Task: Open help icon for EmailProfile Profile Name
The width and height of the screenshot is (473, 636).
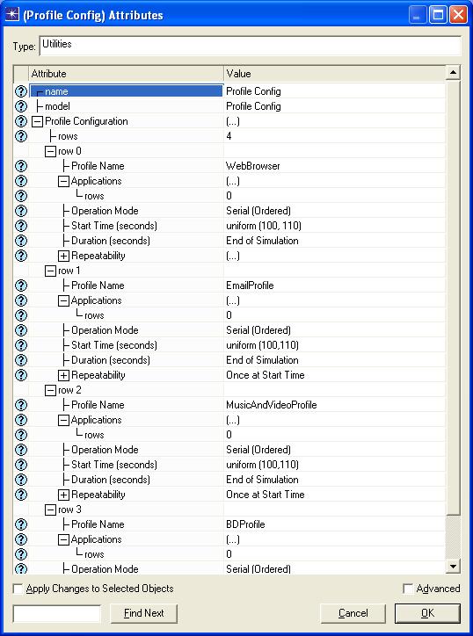Action: point(21,285)
